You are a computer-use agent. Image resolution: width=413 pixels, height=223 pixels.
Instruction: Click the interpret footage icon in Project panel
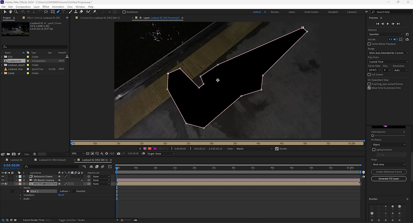pyautogui.click(x=3, y=154)
